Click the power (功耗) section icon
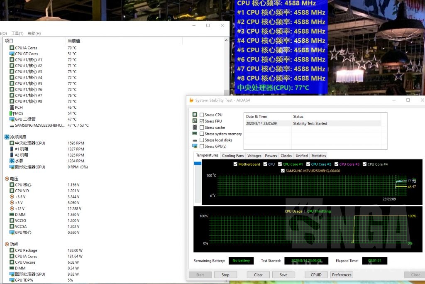The image size is (425, 284). (x=7, y=245)
